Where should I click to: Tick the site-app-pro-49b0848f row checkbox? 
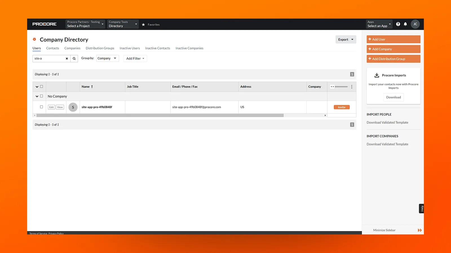point(41,107)
